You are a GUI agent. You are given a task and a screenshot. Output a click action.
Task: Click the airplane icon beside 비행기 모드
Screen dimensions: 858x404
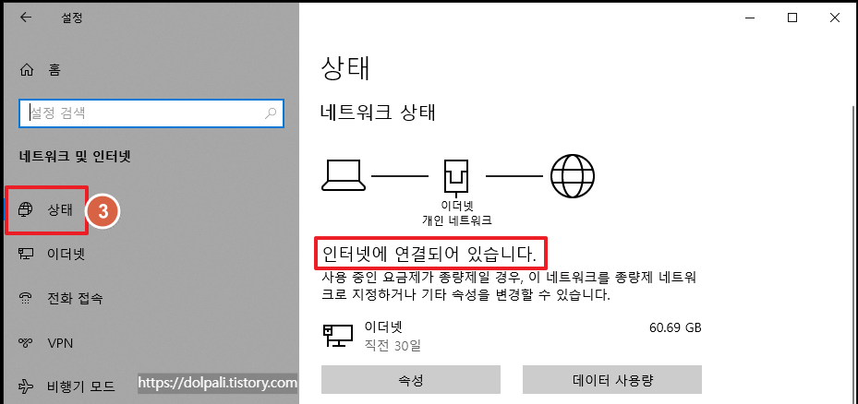(26, 387)
